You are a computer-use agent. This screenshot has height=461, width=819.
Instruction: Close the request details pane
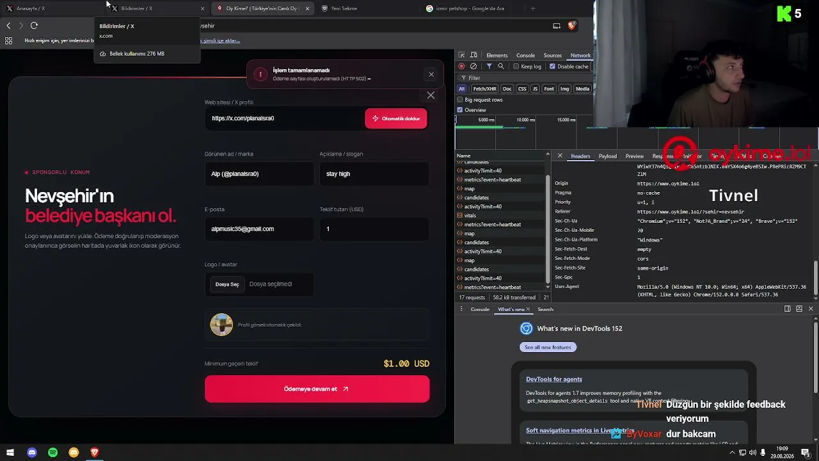click(560, 156)
